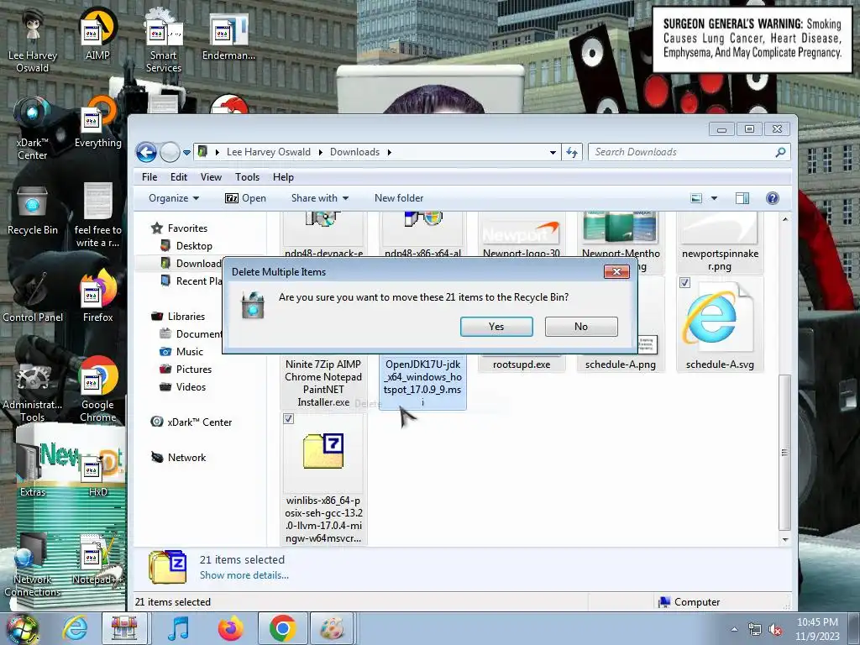The image size is (860, 645).
Task: Click the Forward navigation arrow
Action: 170,152
